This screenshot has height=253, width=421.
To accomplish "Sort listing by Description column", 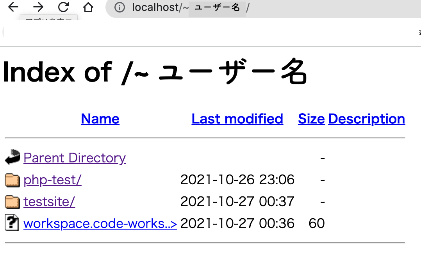I will (366, 119).
